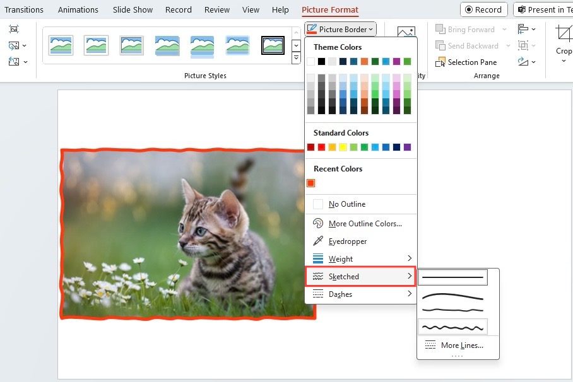573x382 pixels.
Task: Open the Align objects menu icon
Action: (x=523, y=29)
